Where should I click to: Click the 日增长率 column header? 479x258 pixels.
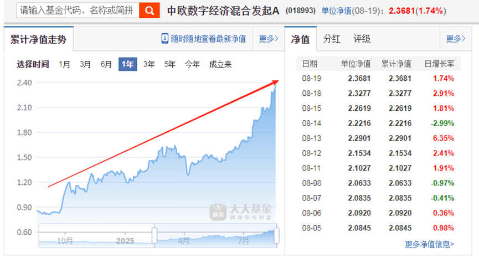tap(439, 64)
